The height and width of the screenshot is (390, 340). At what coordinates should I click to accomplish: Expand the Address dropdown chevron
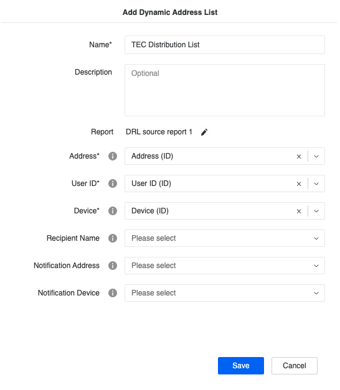click(316, 157)
